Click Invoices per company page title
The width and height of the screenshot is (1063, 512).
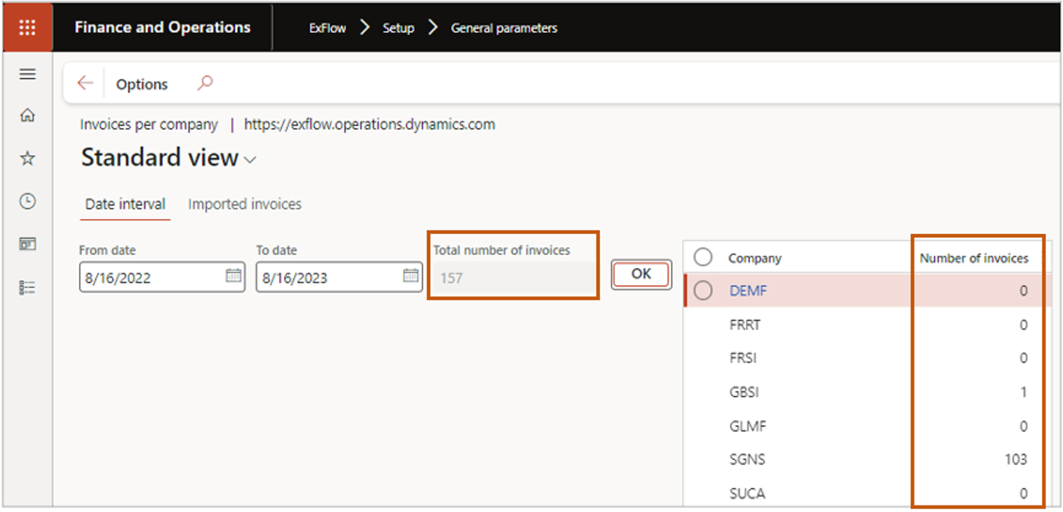point(149,124)
